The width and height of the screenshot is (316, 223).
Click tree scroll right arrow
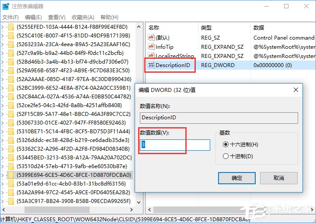point(132,210)
